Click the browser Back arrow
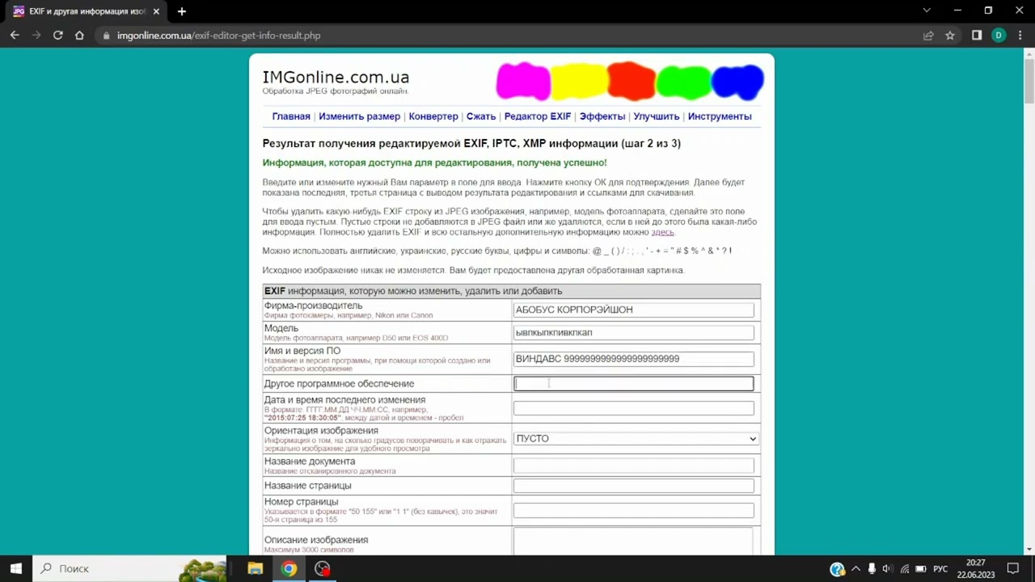This screenshot has width=1035, height=582. [x=15, y=36]
